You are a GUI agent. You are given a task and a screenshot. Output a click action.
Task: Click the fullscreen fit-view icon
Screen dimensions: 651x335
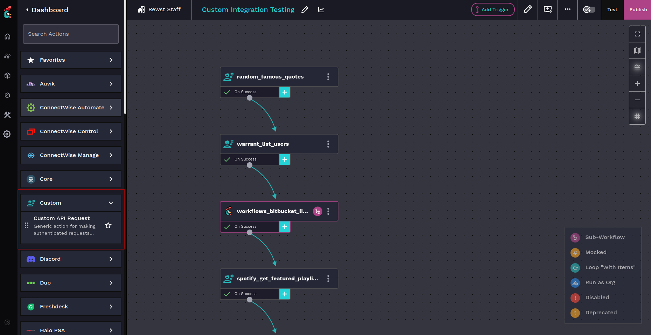637,34
